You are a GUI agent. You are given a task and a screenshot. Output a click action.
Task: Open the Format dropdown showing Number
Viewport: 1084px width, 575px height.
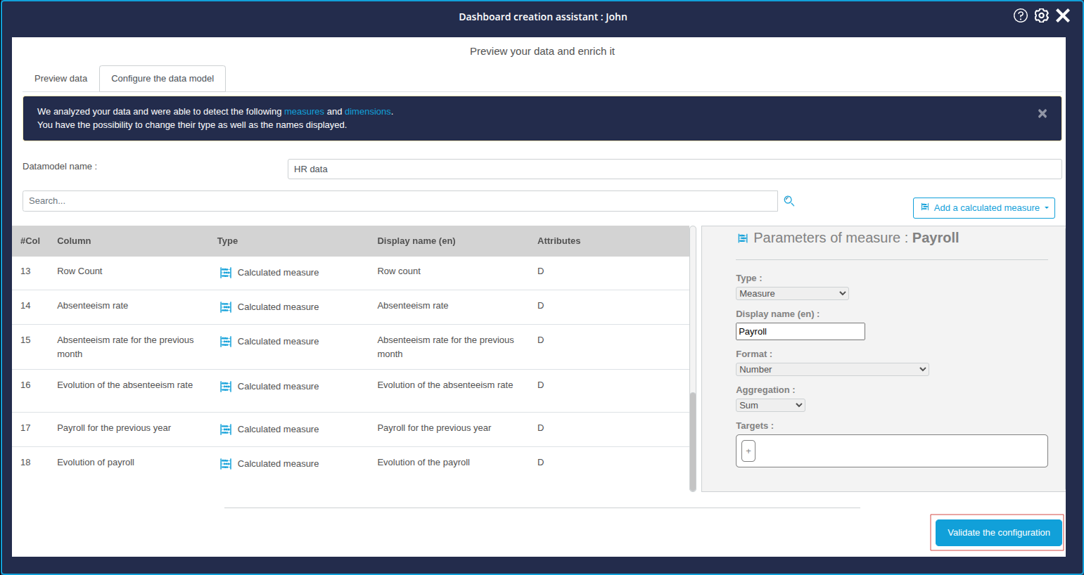831,370
